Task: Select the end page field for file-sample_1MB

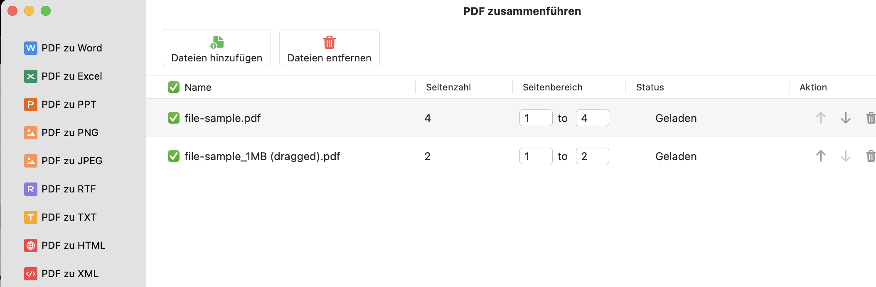Action: 593,156
